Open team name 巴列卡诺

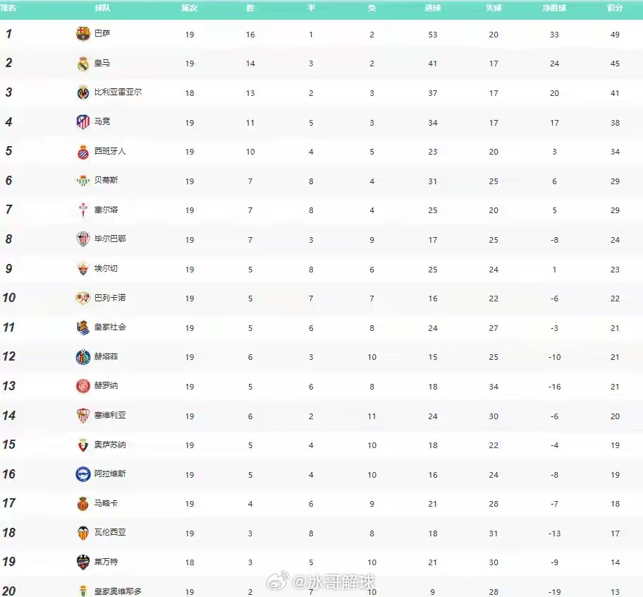tap(110, 298)
